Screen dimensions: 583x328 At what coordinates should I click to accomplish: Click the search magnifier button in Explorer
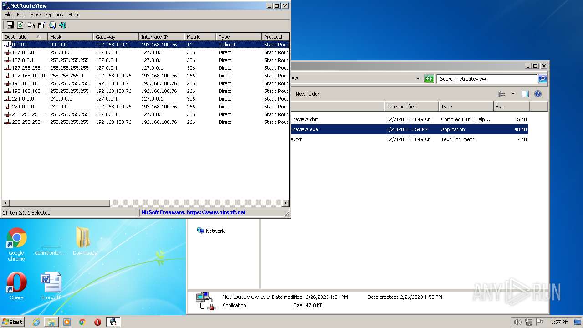pos(542,79)
